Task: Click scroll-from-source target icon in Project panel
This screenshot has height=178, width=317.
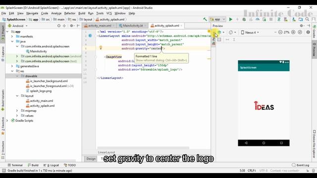Action: [x=58, y=26]
